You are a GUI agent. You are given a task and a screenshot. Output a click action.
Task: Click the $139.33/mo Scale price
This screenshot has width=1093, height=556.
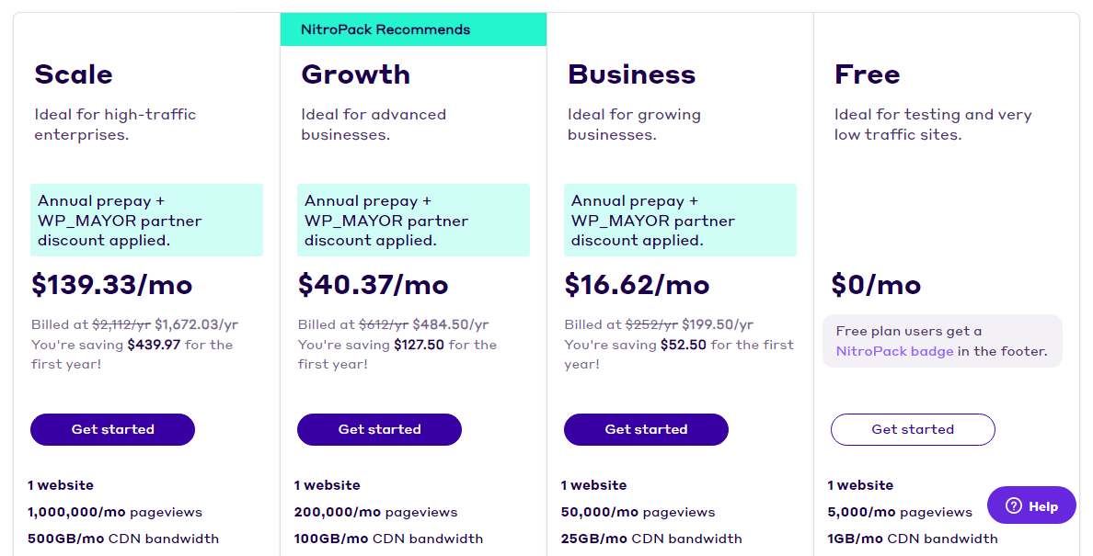[x=112, y=285]
